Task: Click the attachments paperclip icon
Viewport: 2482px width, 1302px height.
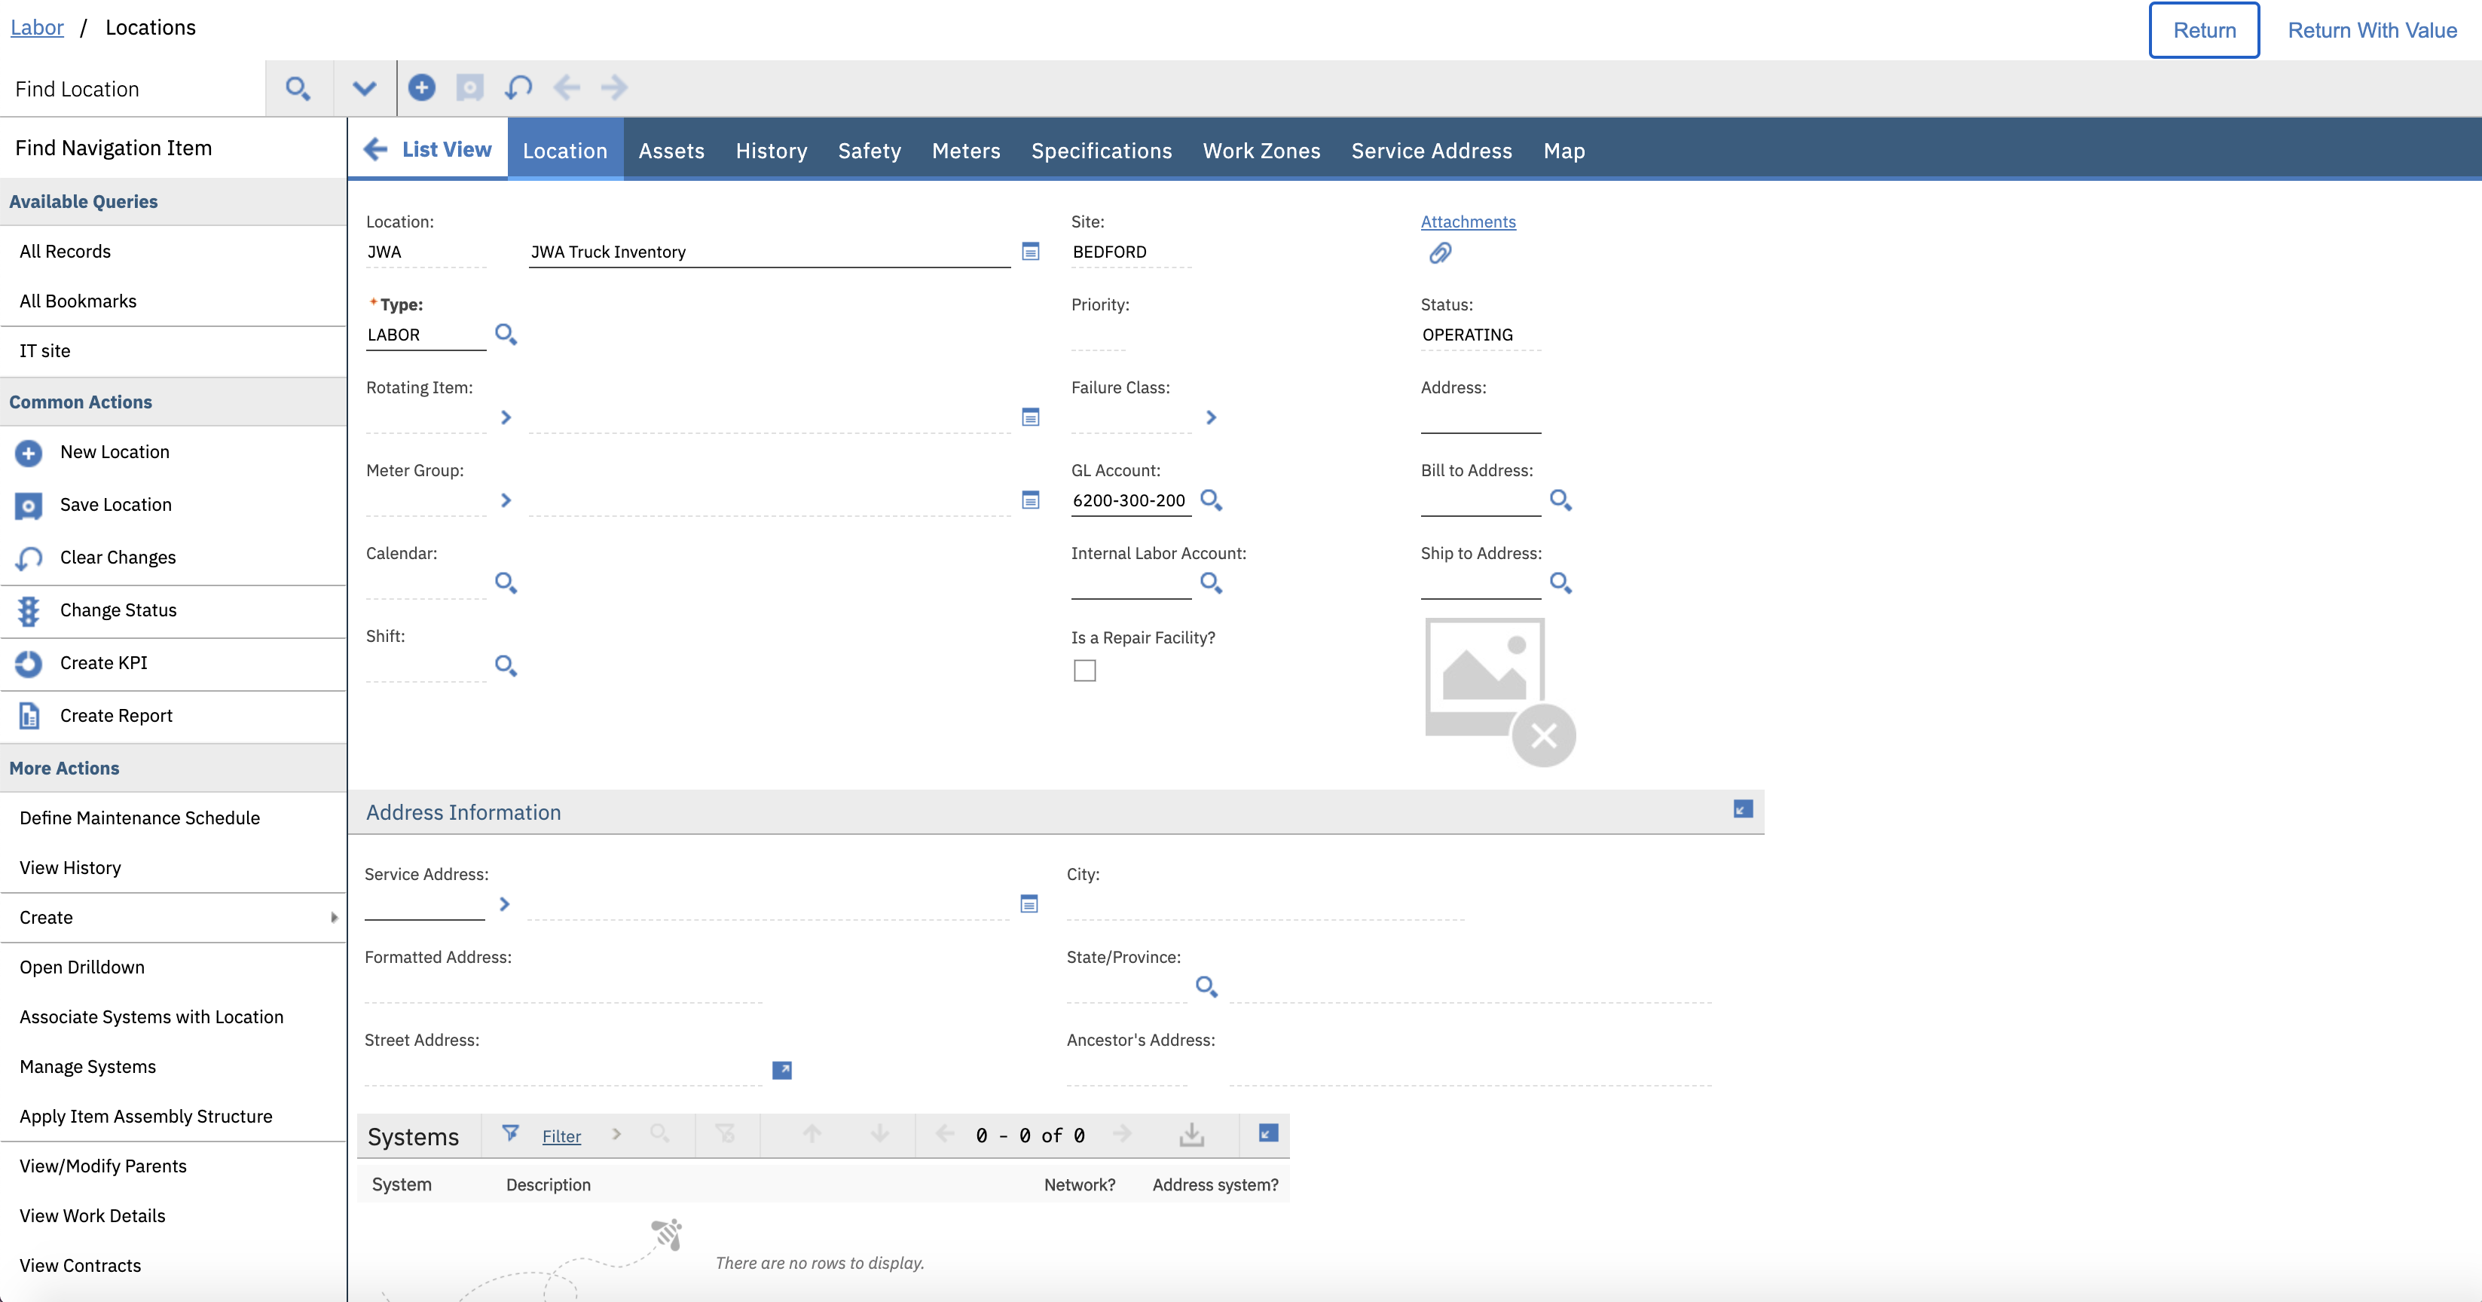Action: [1439, 253]
